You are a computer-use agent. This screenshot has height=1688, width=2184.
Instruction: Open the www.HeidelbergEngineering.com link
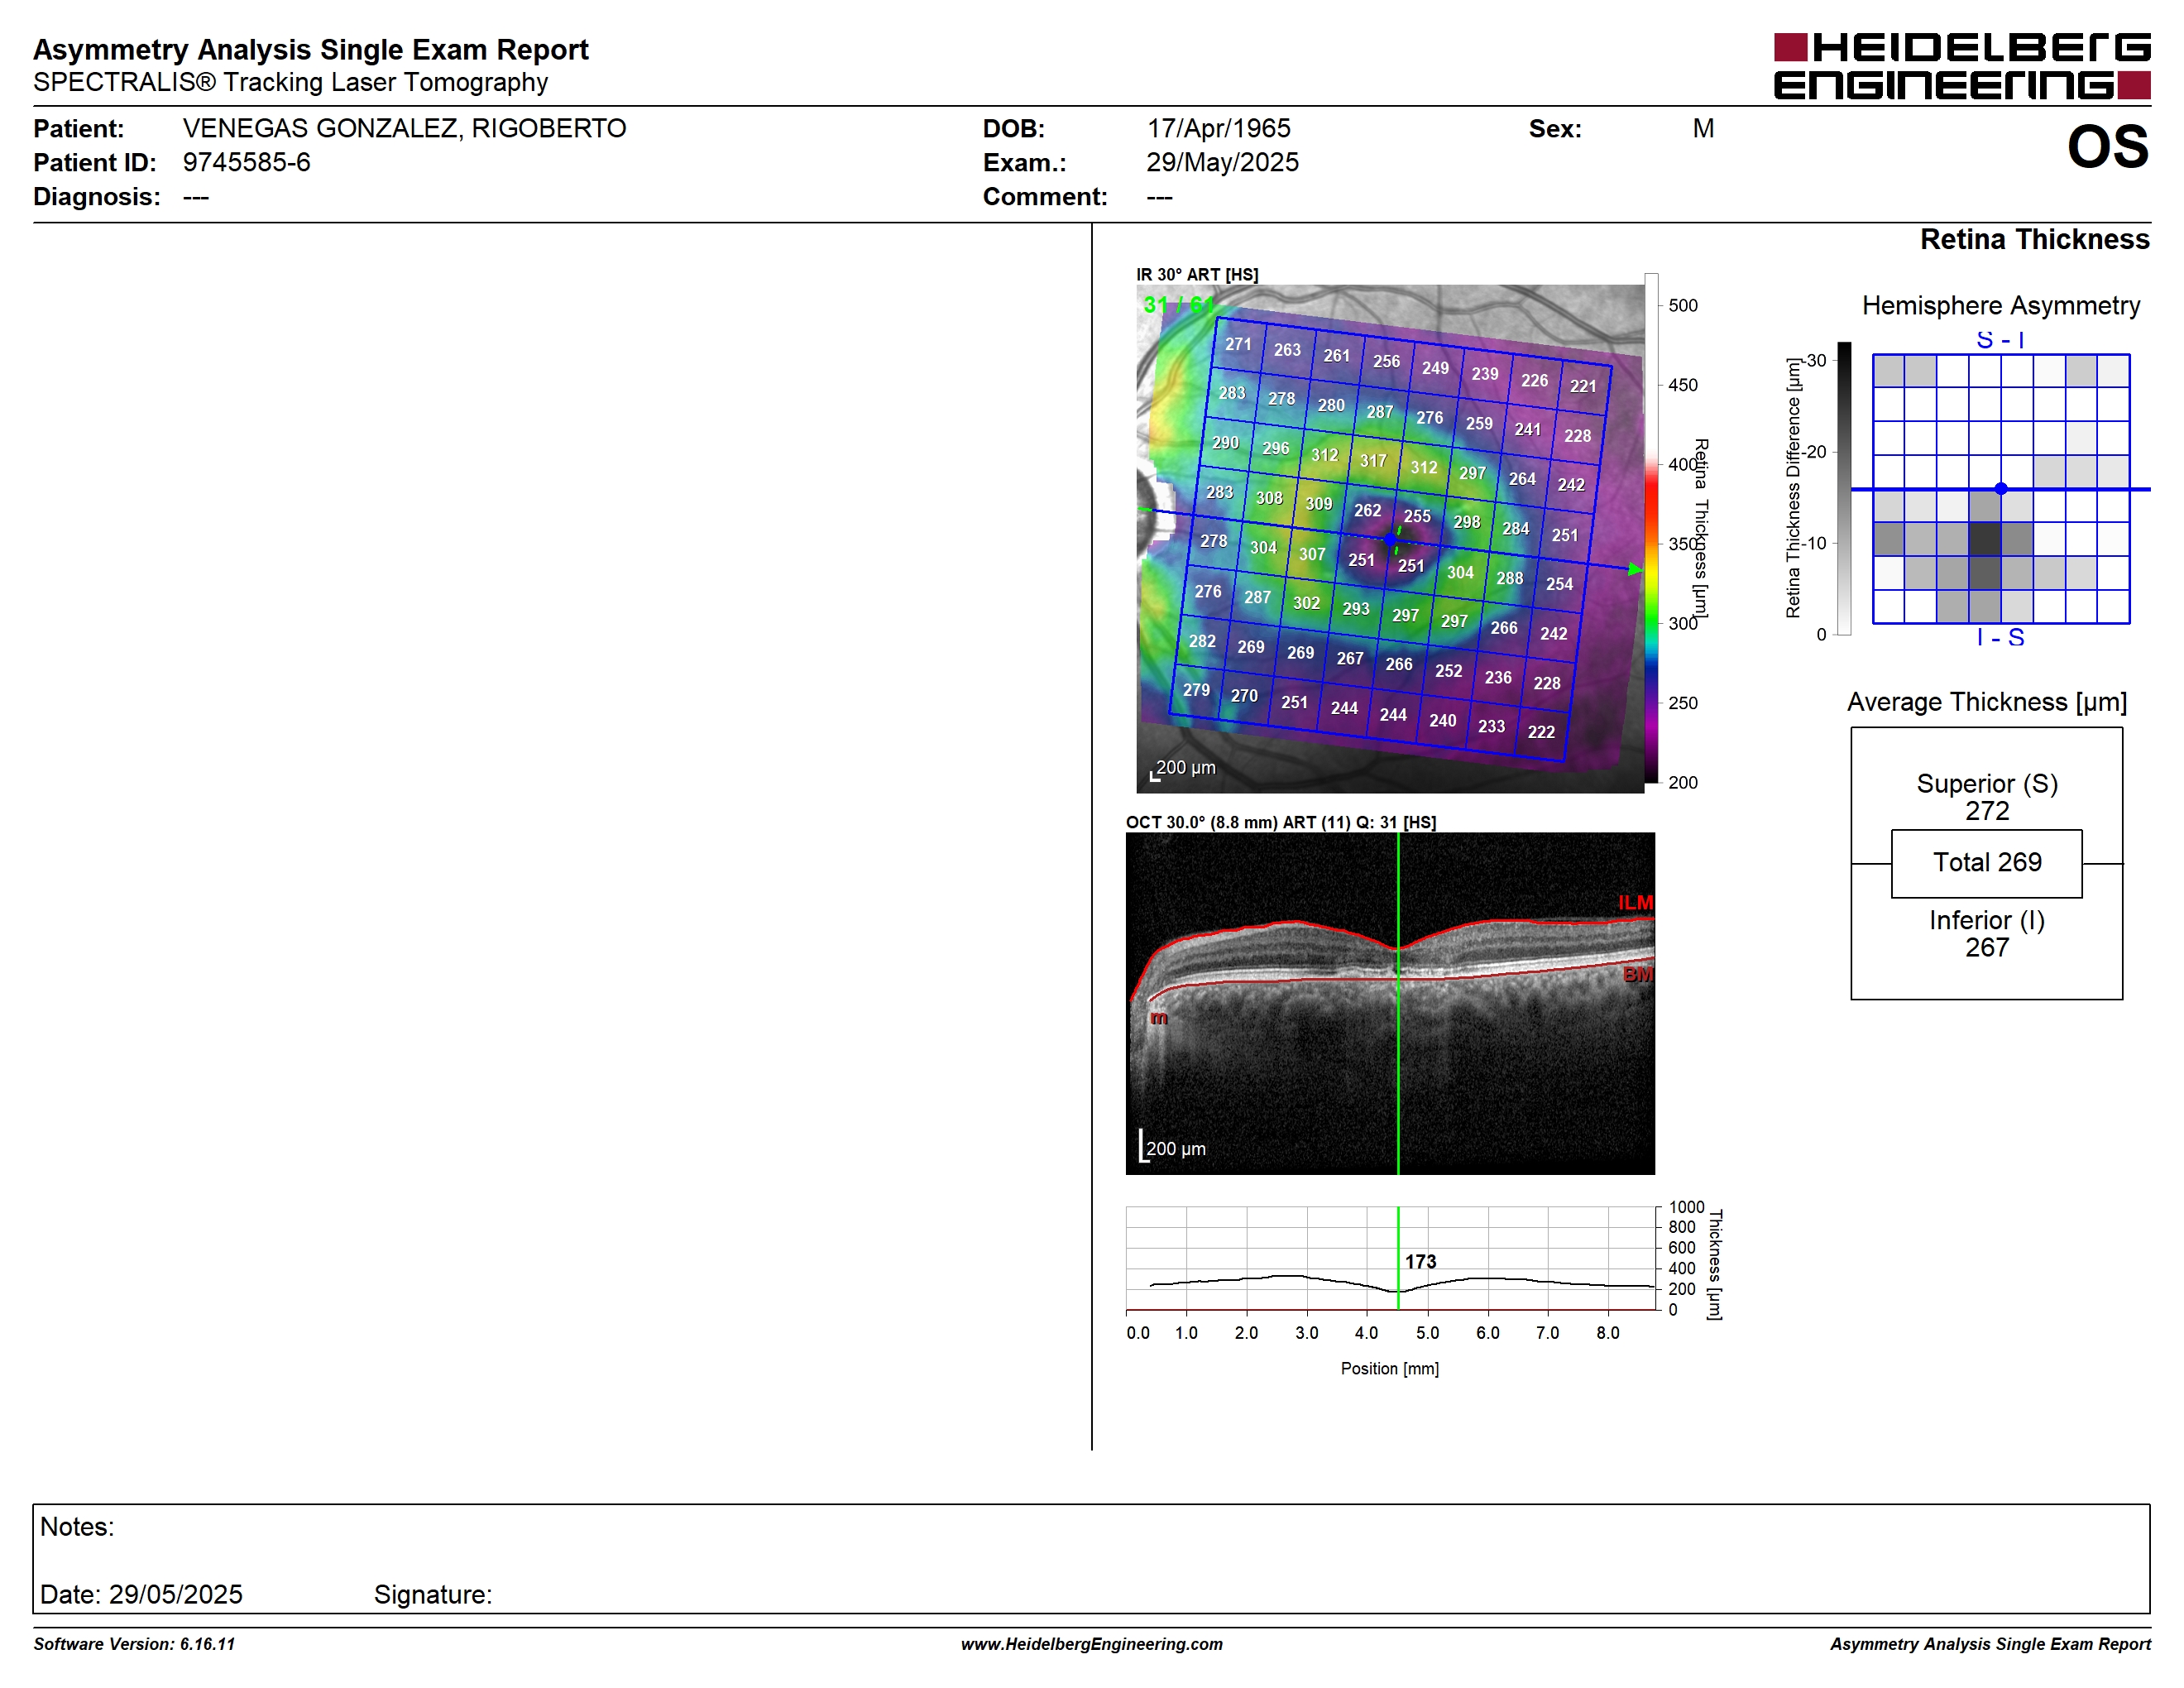point(1092,1644)
